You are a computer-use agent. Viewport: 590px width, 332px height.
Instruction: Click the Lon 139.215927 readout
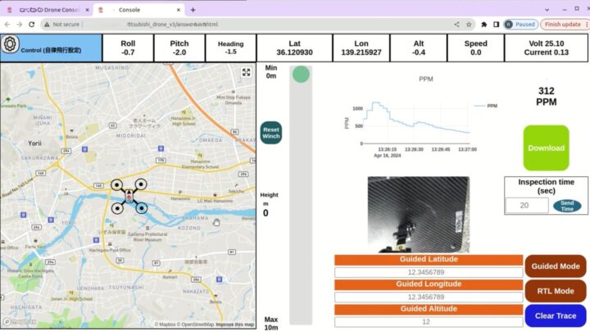(361, 48)
